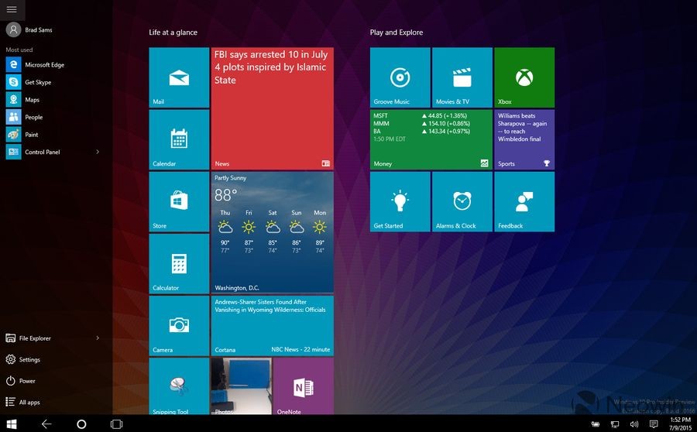Screen dimensions: 697x432
Task: Open the Xbox tile
Action: coord(524,77)
